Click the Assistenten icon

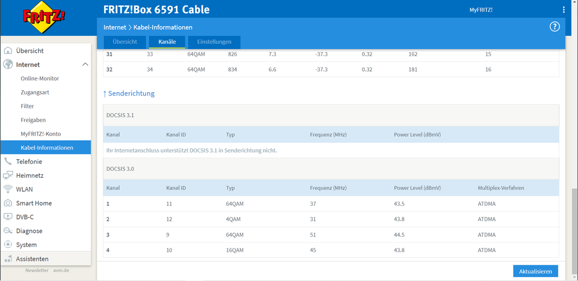[8, 258]
